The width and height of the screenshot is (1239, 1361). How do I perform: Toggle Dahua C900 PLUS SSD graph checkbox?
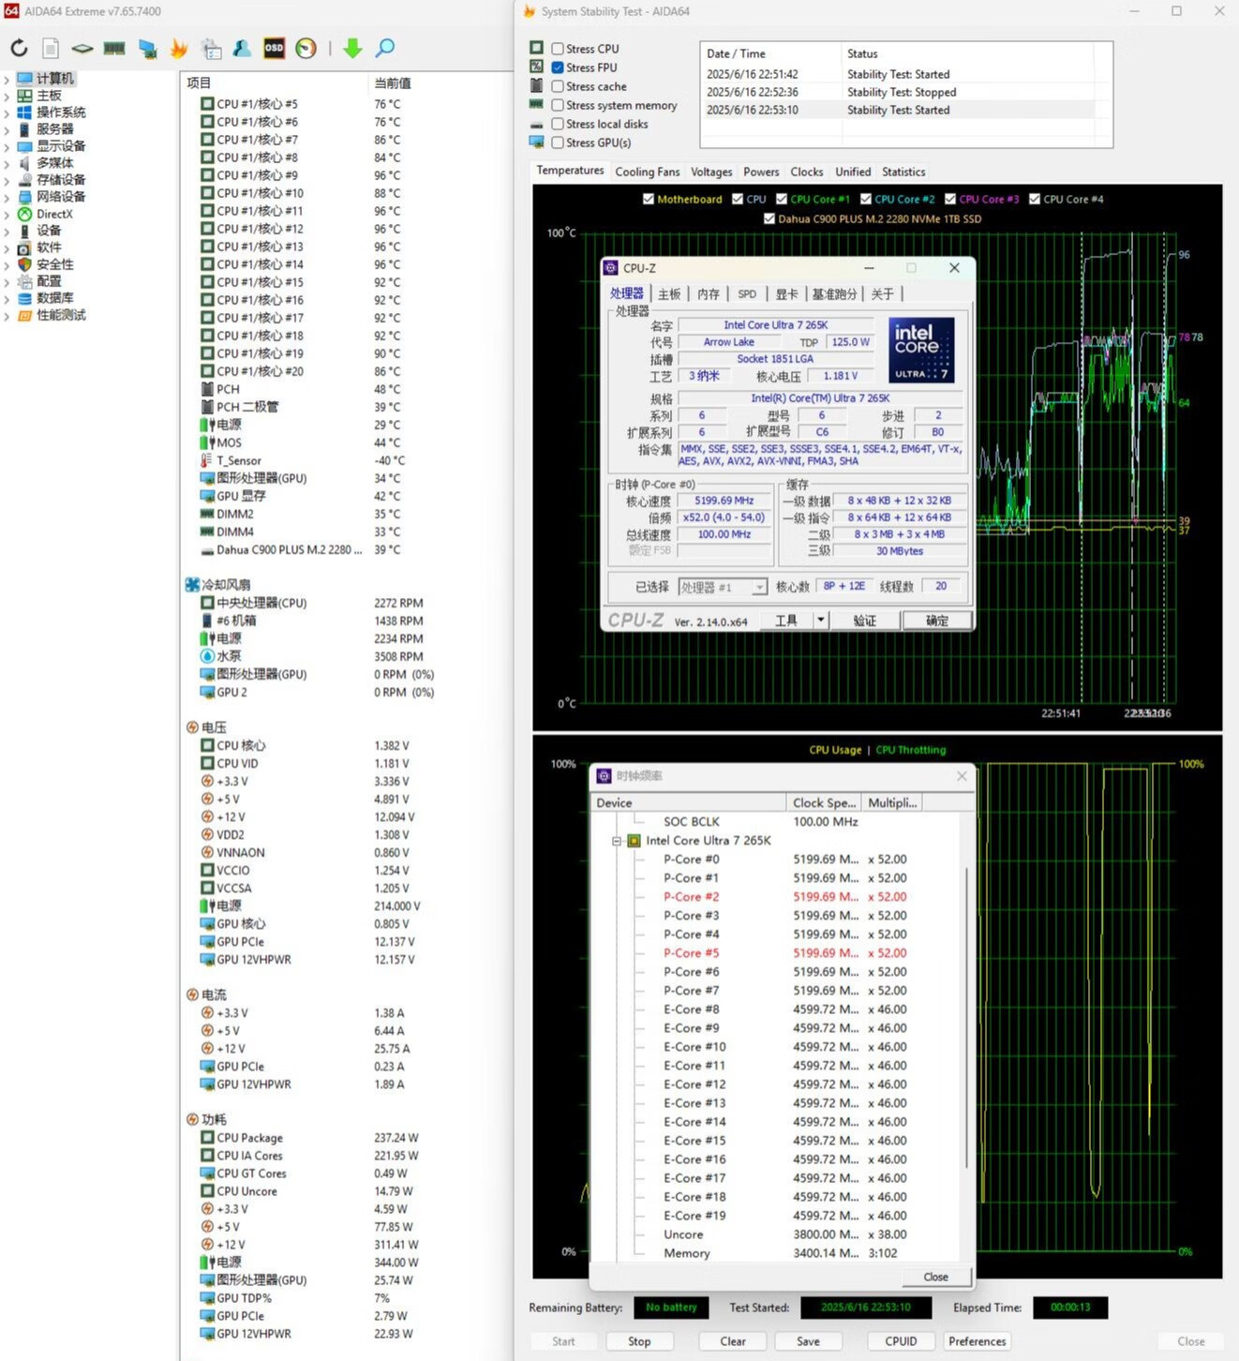pos(769,218)
